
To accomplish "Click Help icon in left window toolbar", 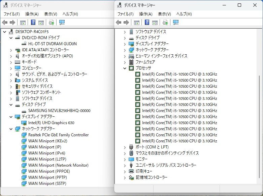I will (x=33, y=22).
